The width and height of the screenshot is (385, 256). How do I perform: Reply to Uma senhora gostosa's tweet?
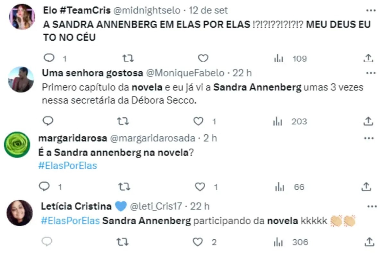pyautogui.click(x=48, y=121)
